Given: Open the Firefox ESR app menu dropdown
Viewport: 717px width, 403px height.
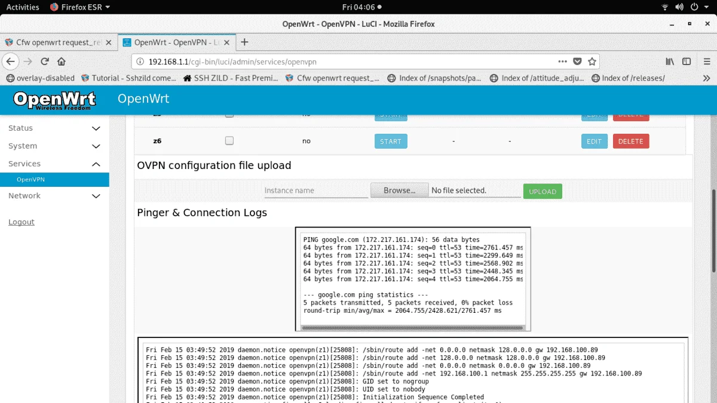Looking at the screenshot, I should tap(80, 7).
